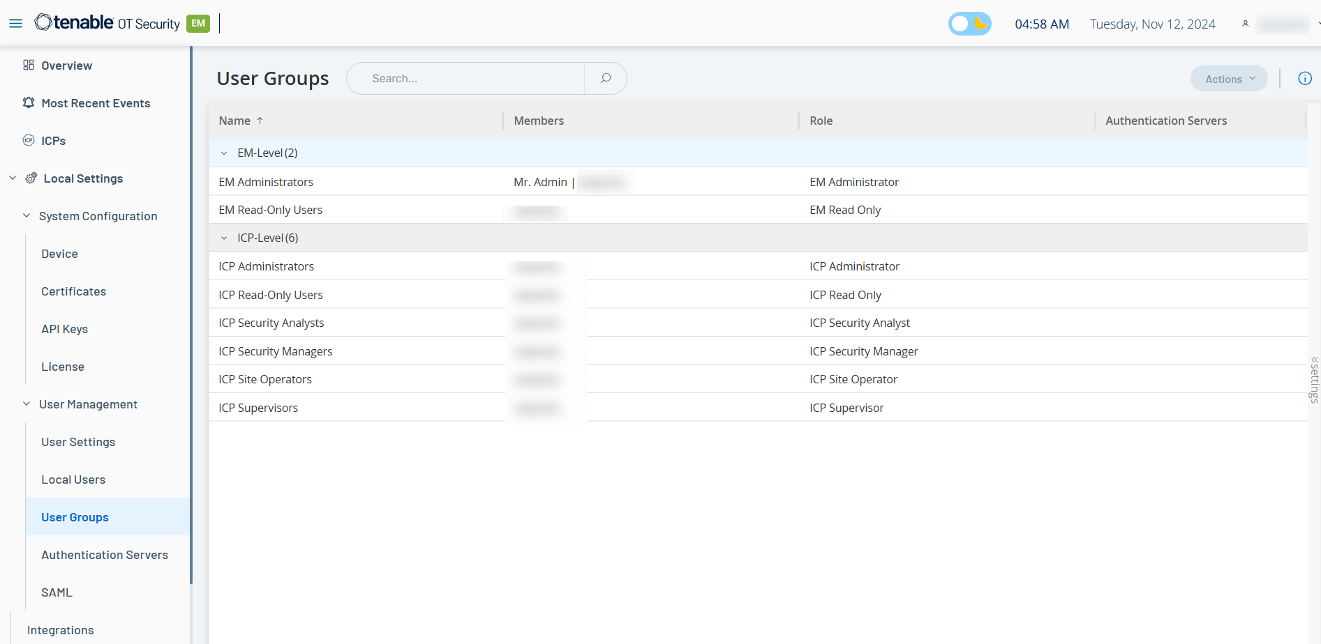Click the hamburger menu icon
Image resolution: width=1321 pixels, height=644 pixels.
tap(15, 24)
